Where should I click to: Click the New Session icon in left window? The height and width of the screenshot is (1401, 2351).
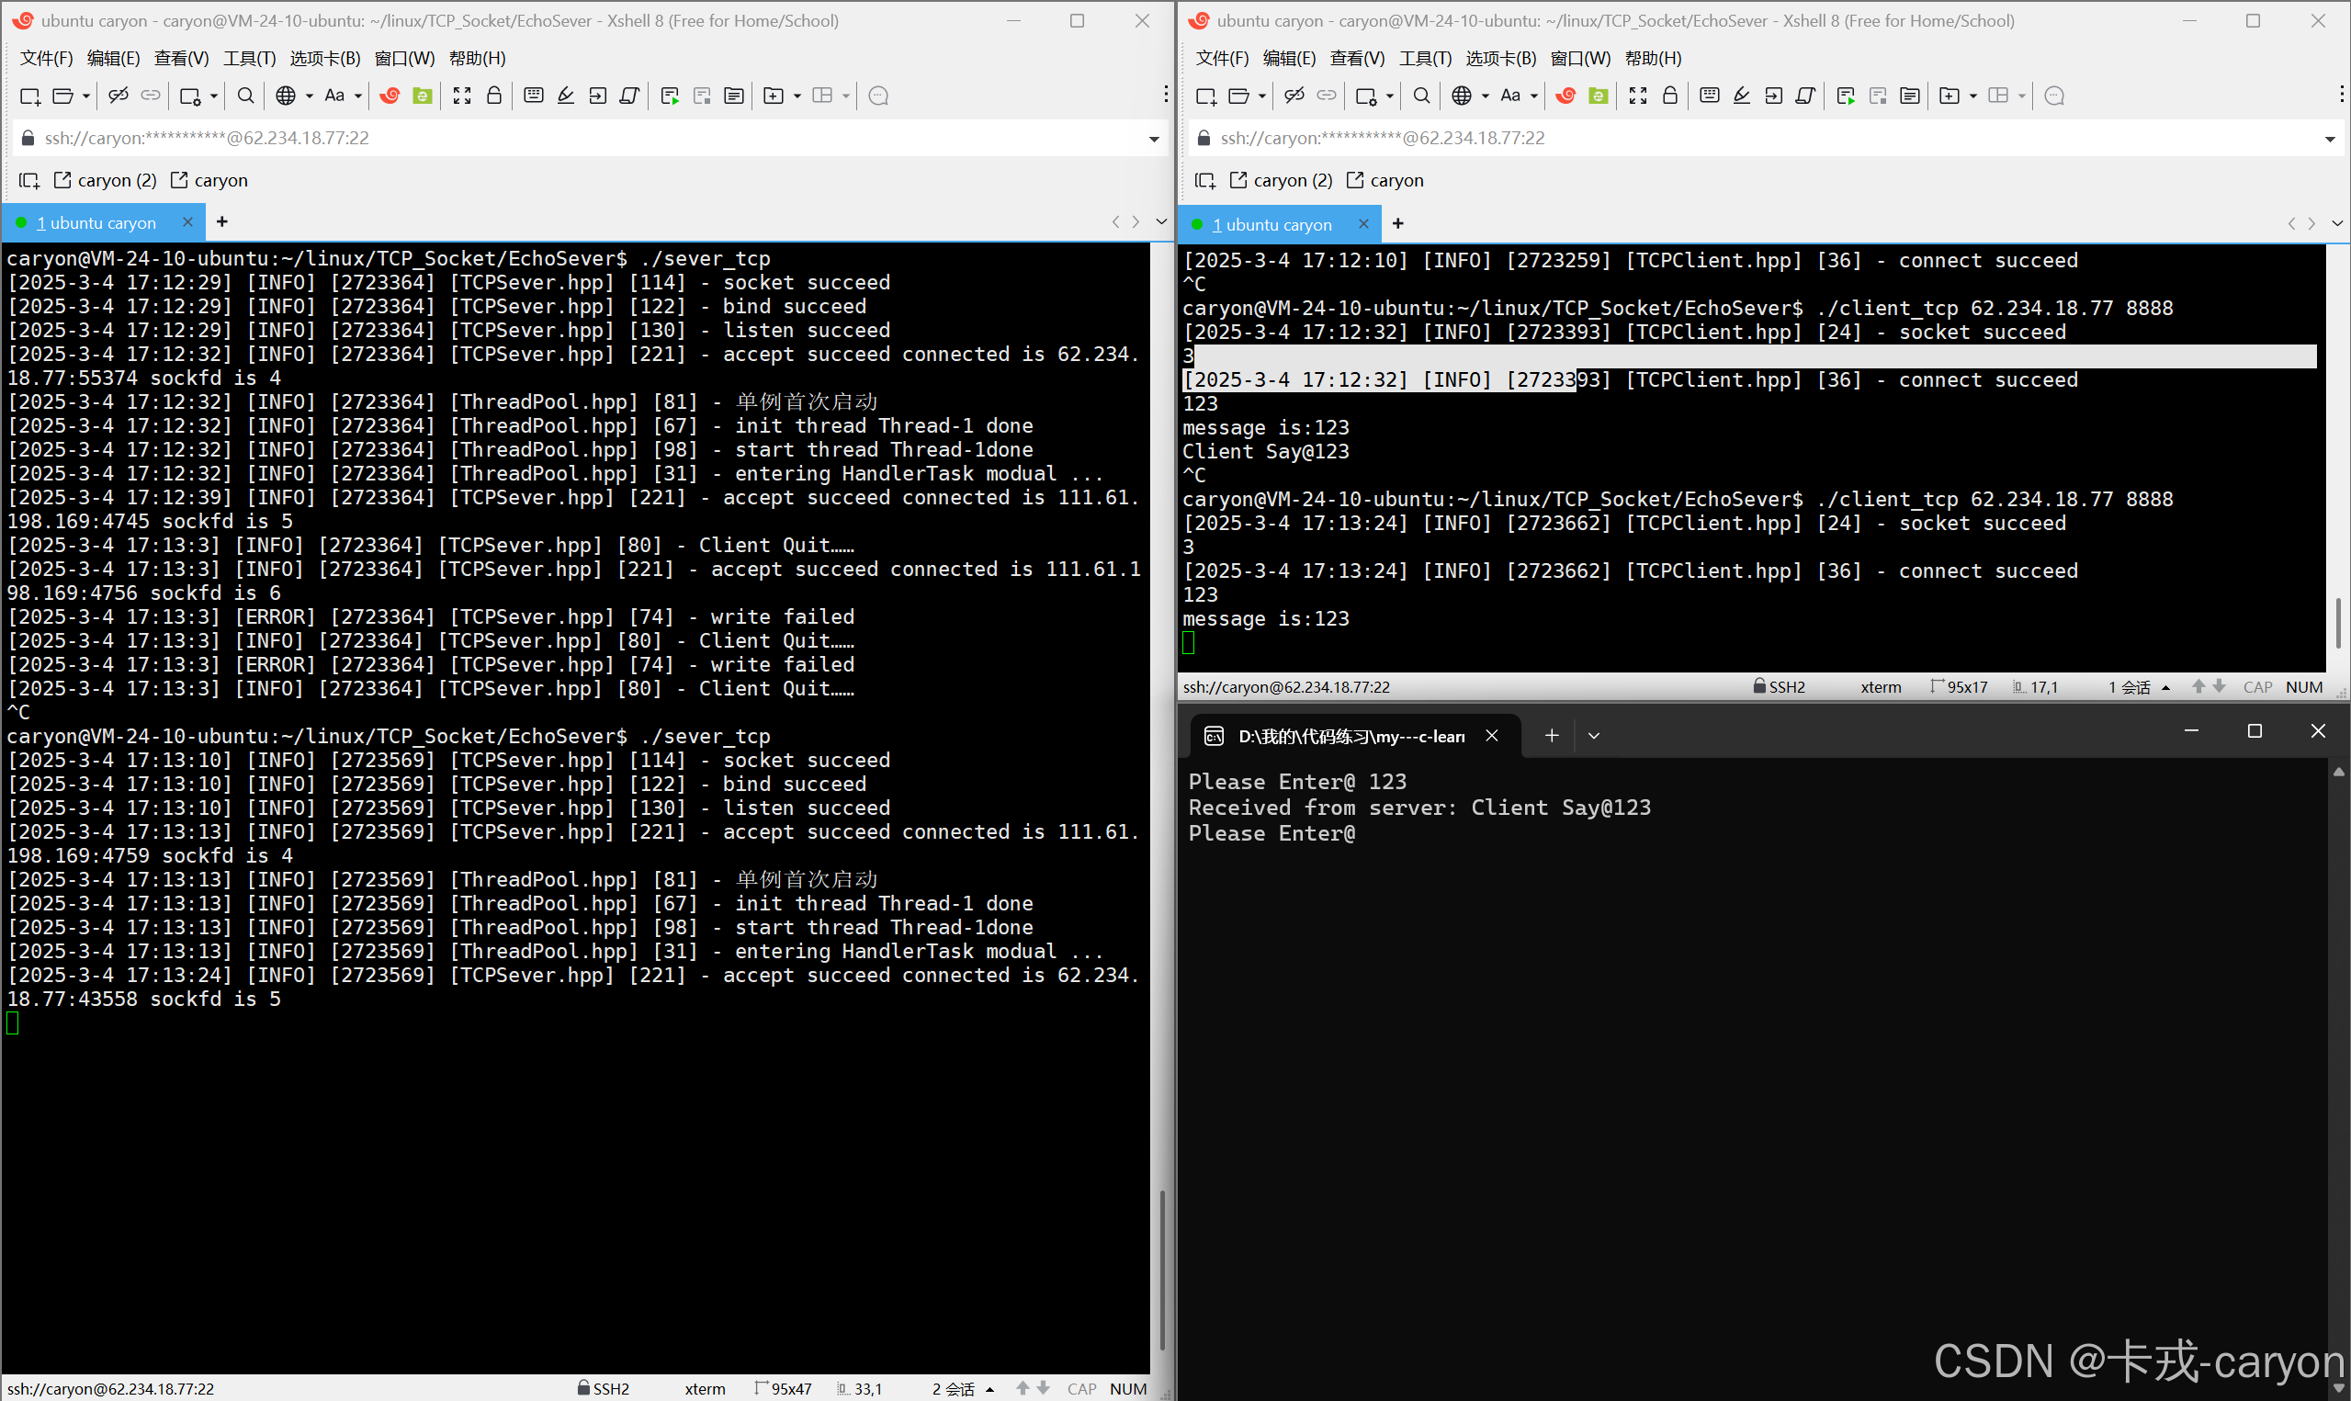[29, 96]
